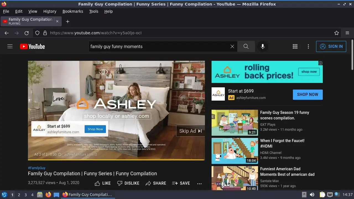The height and width of the screenshot is (199, 354).
Task: Open Family Guy Season 19 thumbnail
Action: click(x=235, y=123)
